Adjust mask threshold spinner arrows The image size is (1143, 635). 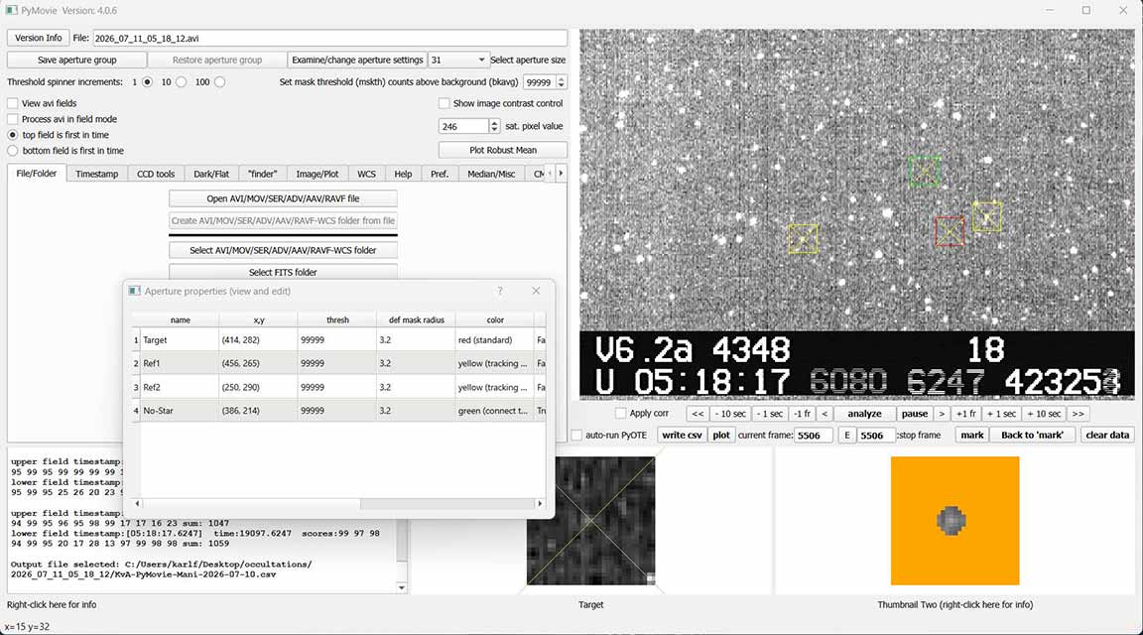[x=562, y=82]
